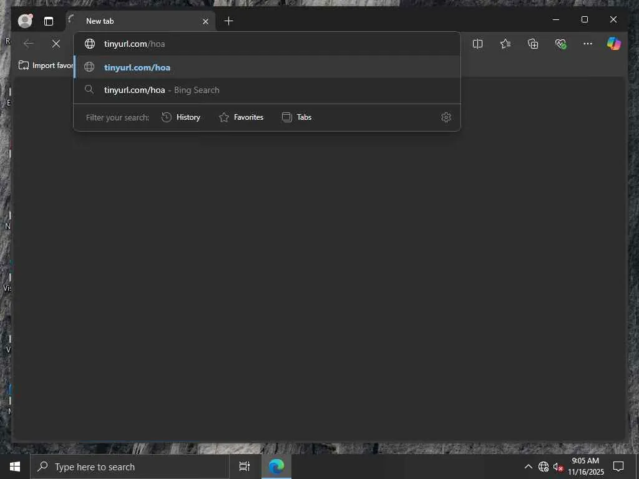Viewport: 639px width, 479px height.
Task: Click Import favorites in the bookmarks bar
Action: [46, 65]
